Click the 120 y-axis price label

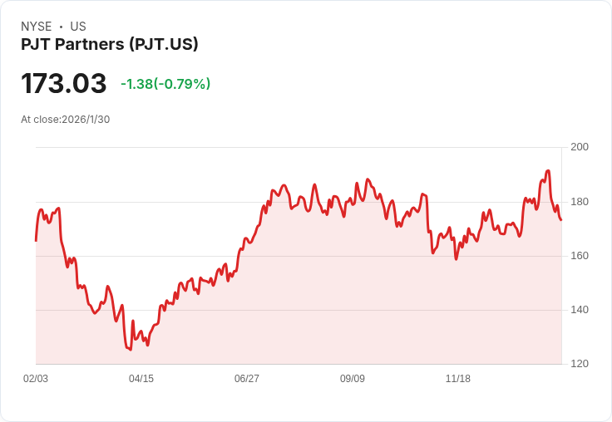pyautogui.click(x=580, y=364)
